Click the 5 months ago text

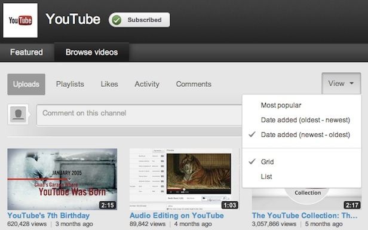tap(324, 224)
